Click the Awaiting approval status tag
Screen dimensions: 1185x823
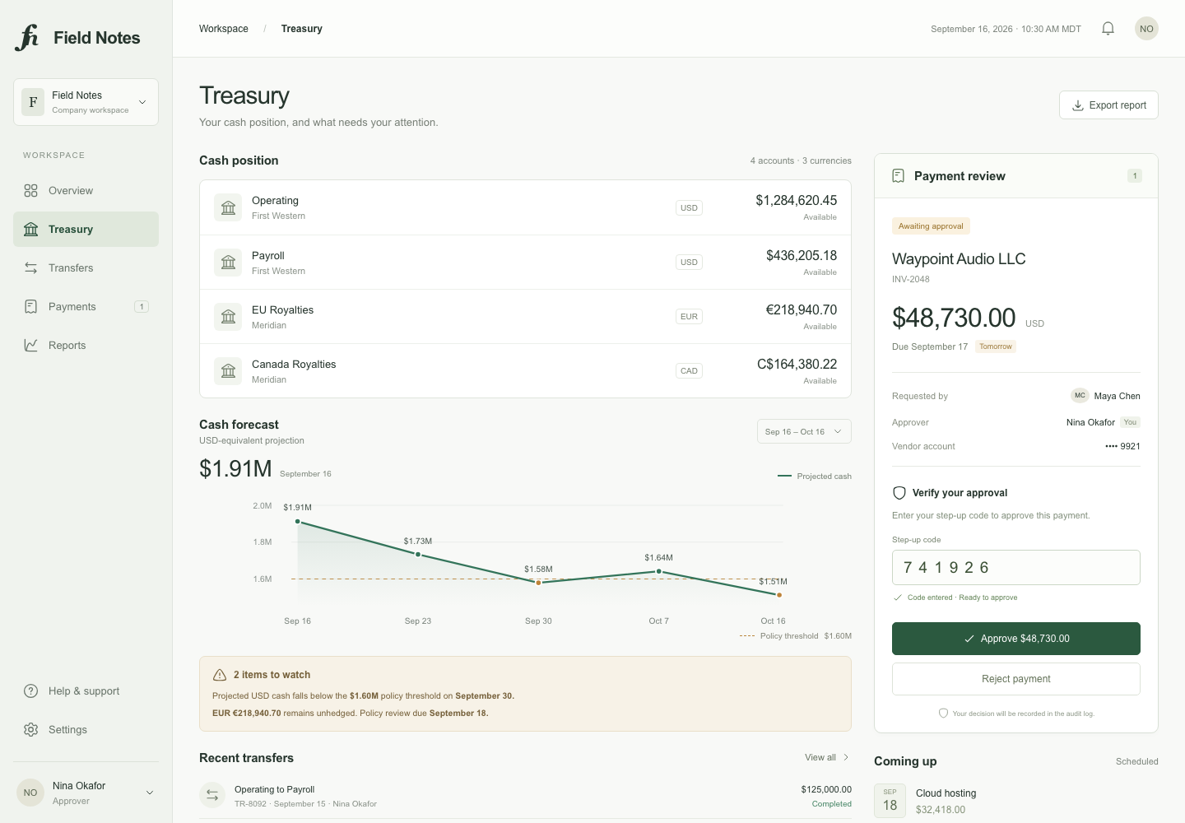(x=931, y=226)
